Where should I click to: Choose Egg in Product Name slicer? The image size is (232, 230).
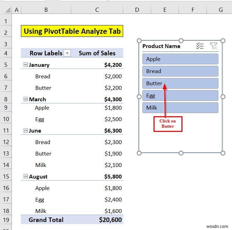[180, 96]
